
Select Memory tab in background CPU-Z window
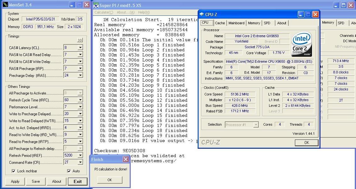[x=328, y=22]
